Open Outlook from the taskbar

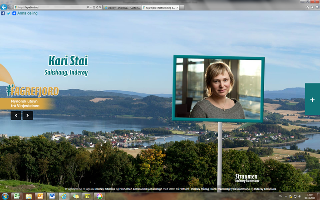pyautogui.click(x=40, y=196)
